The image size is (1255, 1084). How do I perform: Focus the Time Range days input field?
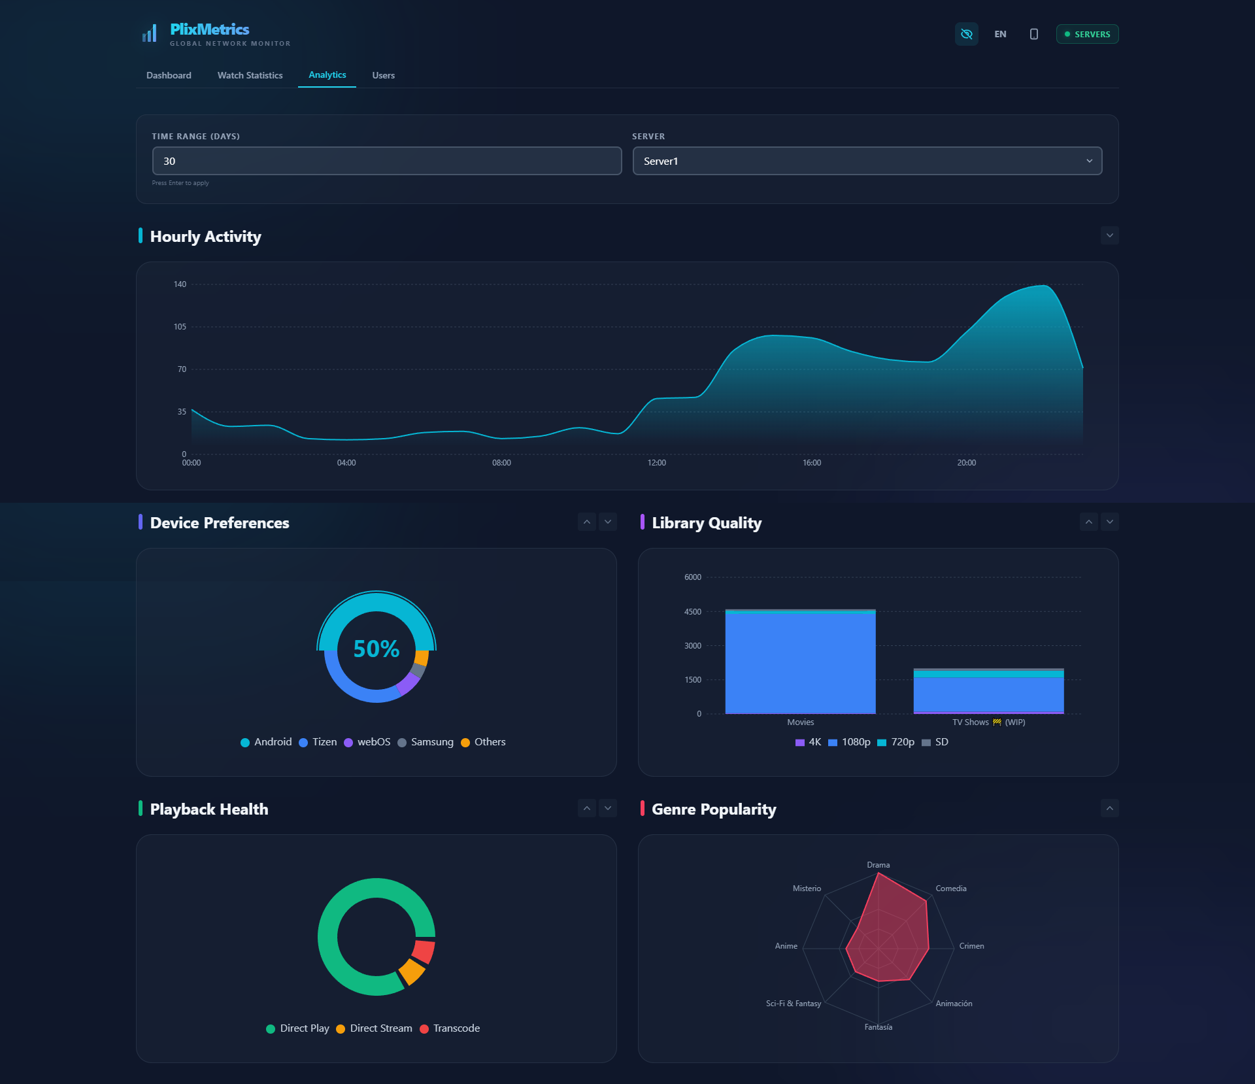tap(387, 161)
